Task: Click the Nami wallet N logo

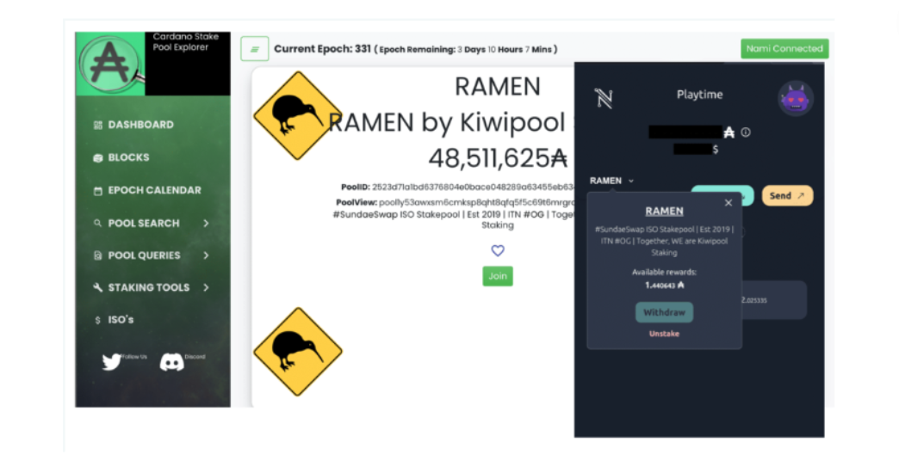Action: click(604, 98)
